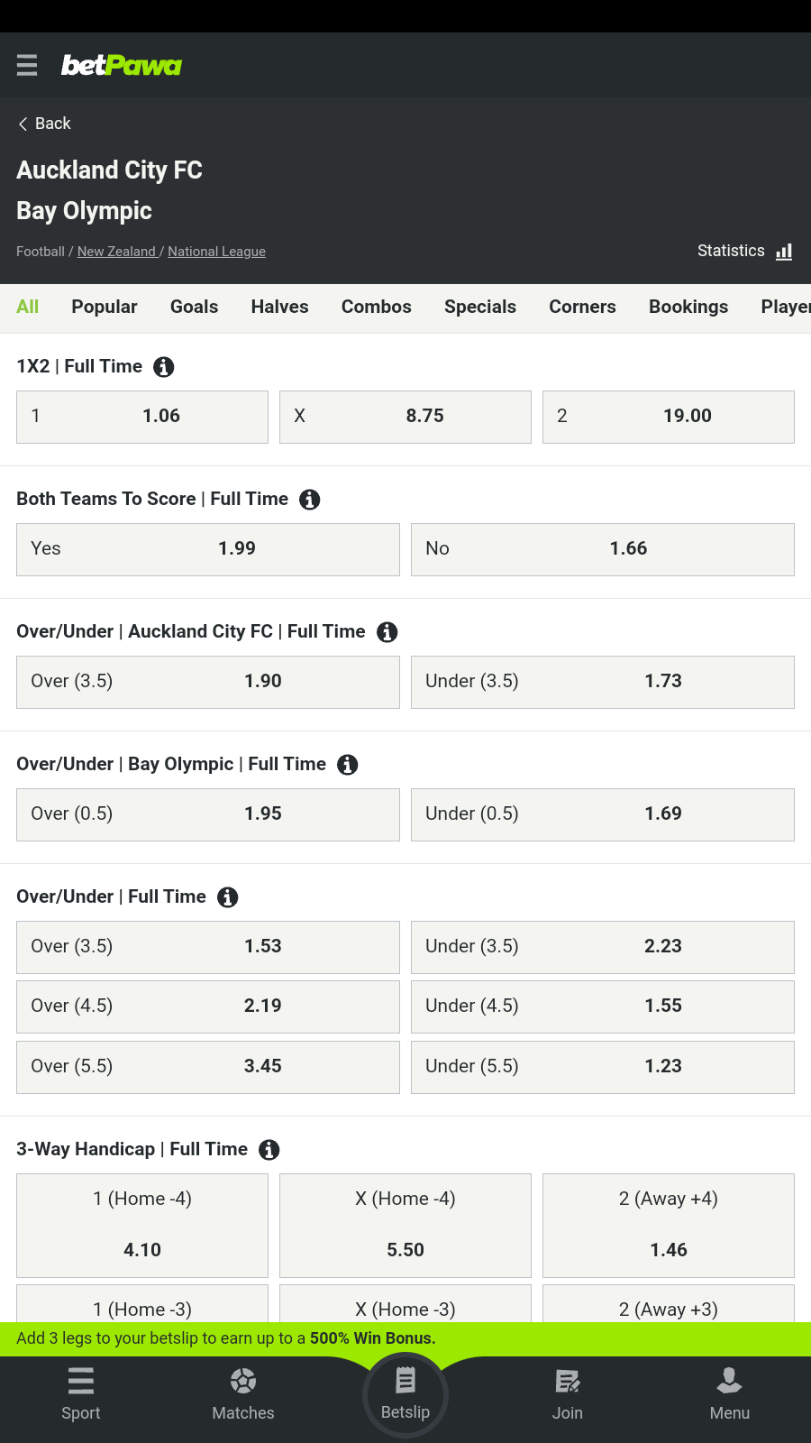
Task: Switch to the Corners tab
Action: pyautogui.click(x=582, y=307)
